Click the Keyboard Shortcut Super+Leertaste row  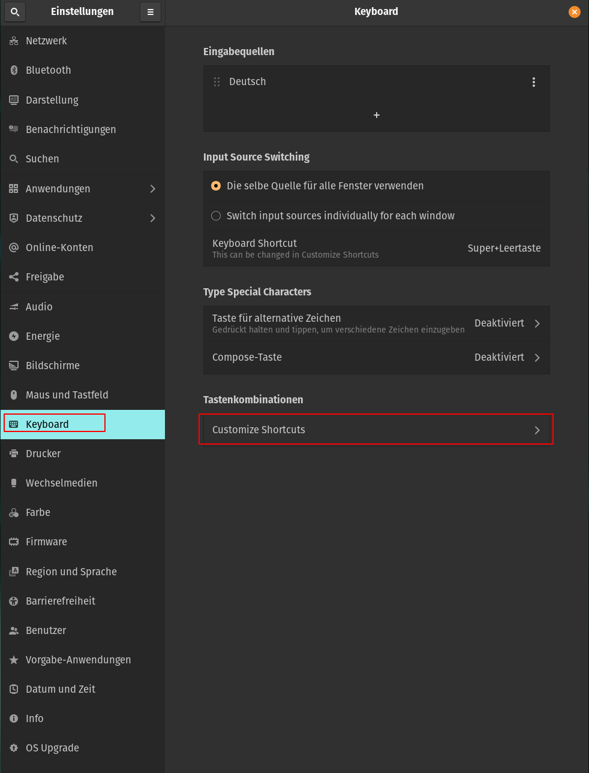coord(376,248)
